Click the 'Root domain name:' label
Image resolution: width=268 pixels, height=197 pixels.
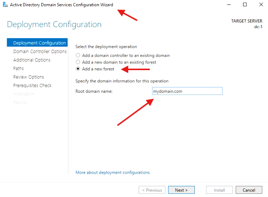94,91
